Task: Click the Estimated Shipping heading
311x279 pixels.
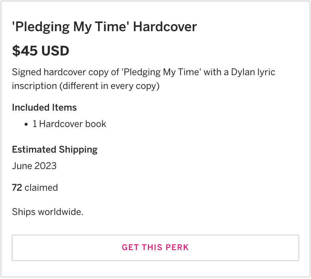Action: [x=55, y=150]
